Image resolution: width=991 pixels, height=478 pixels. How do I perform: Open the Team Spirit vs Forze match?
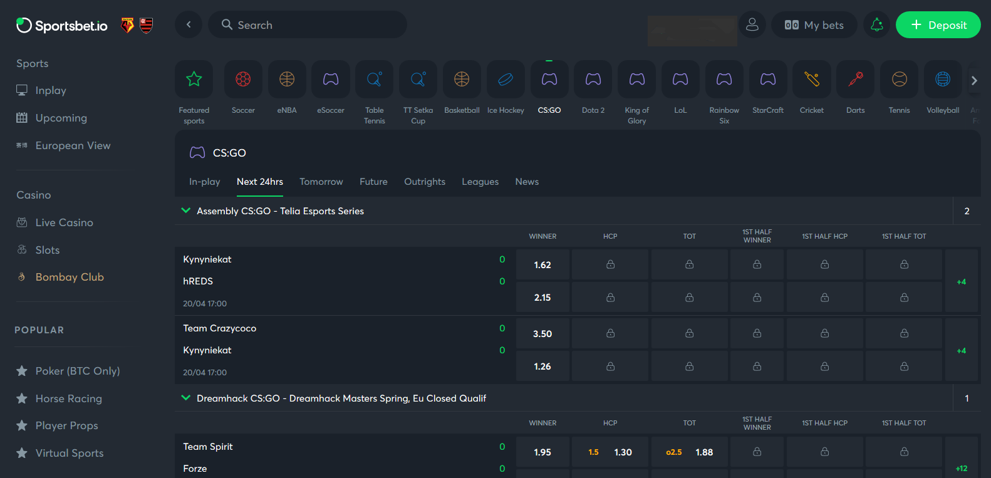point(344,457)
